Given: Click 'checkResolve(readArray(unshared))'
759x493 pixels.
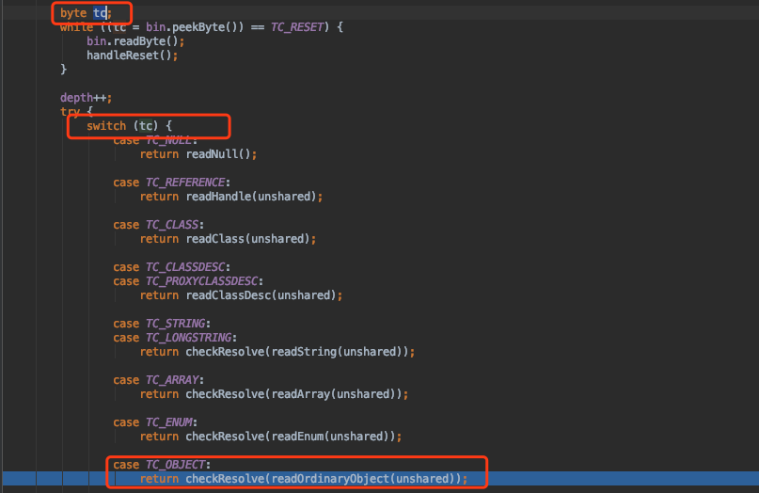Looking at the screenshot, I should 293,394.
